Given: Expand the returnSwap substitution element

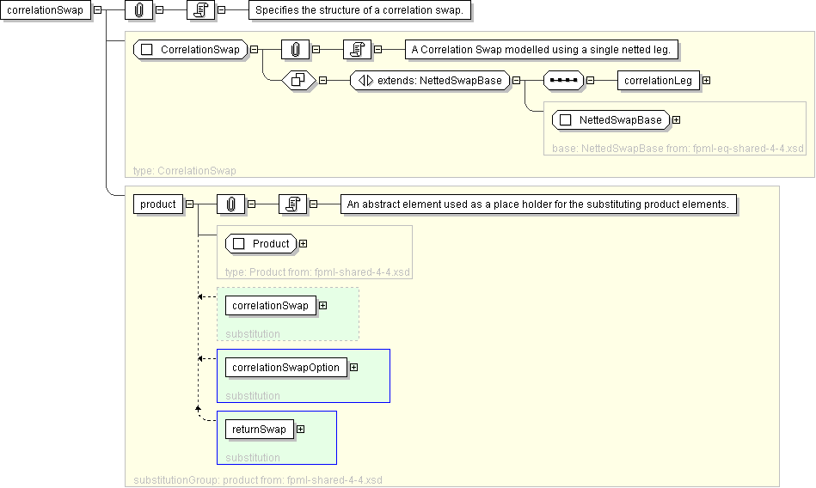Looking at the screenshot, I should [x=300, y=430].
